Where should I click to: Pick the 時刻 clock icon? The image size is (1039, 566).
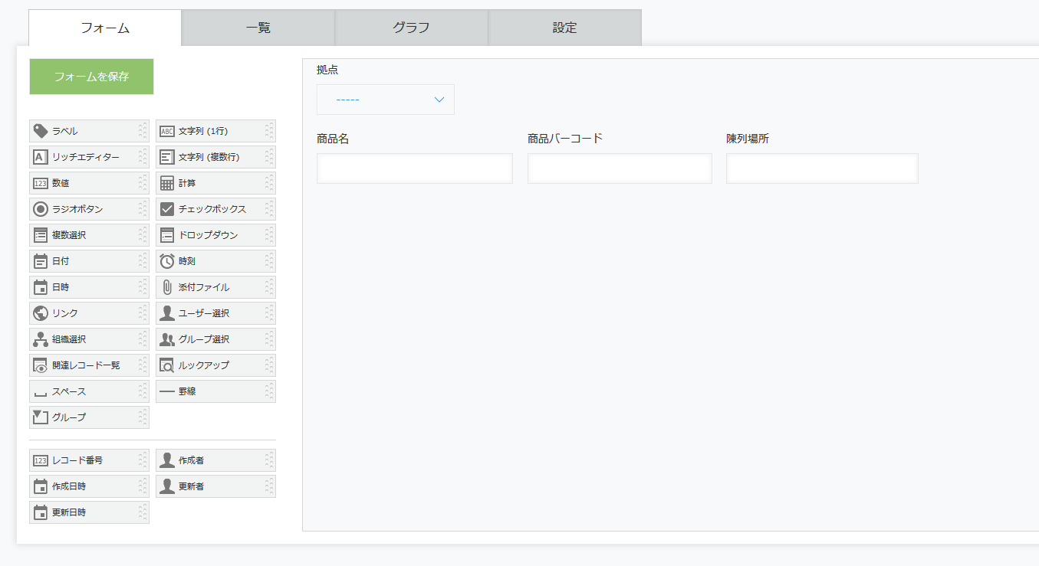(167, 261)
